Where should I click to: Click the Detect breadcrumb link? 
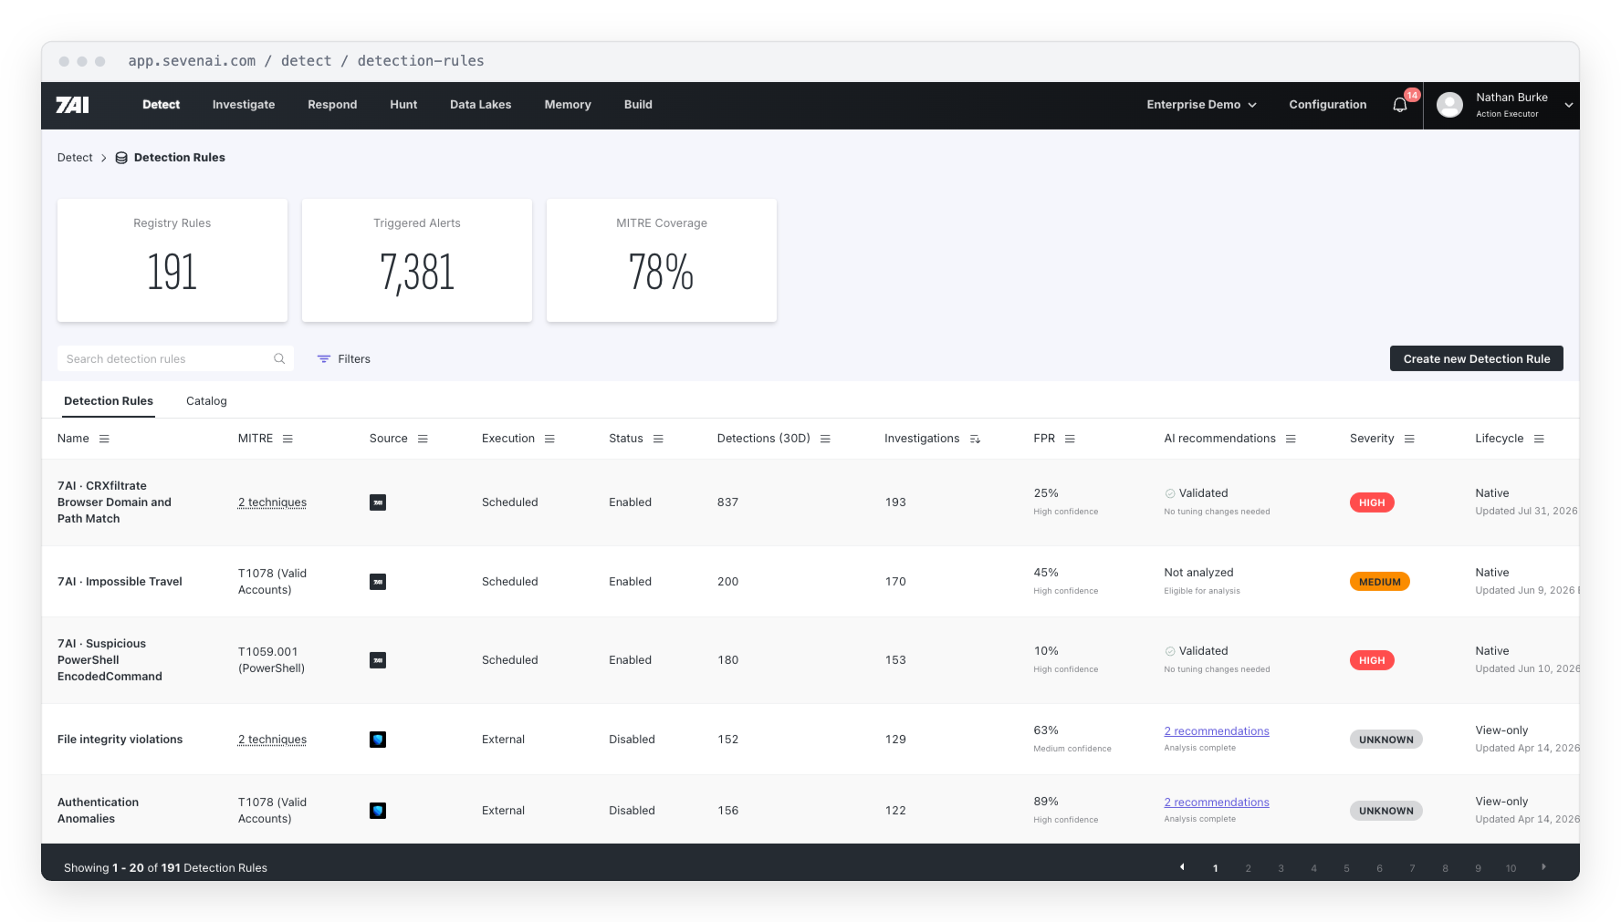tap(75, 158)
